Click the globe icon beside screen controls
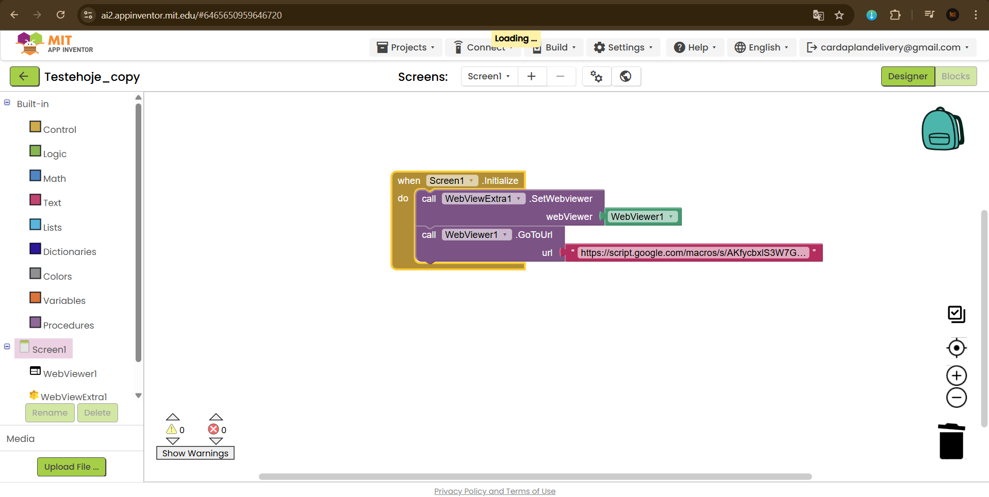This screenshot has height=497, width=989. pyautogui.click(x=625, y=77)
